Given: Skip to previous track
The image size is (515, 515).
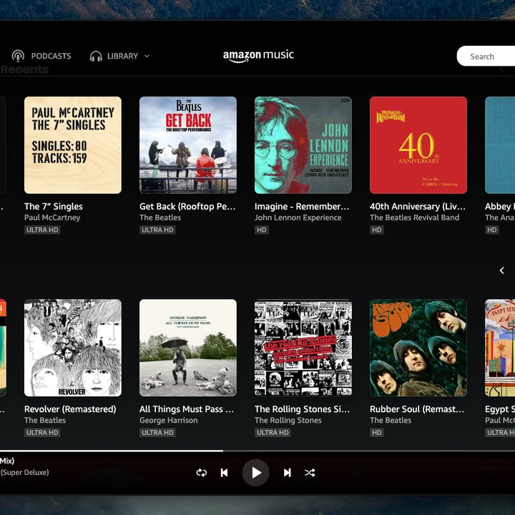Looking at the screenshot, I should (225, 473).
